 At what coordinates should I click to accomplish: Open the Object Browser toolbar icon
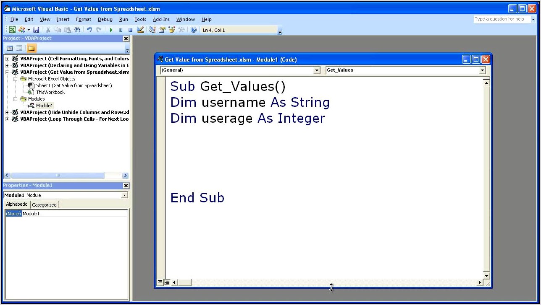171,30
